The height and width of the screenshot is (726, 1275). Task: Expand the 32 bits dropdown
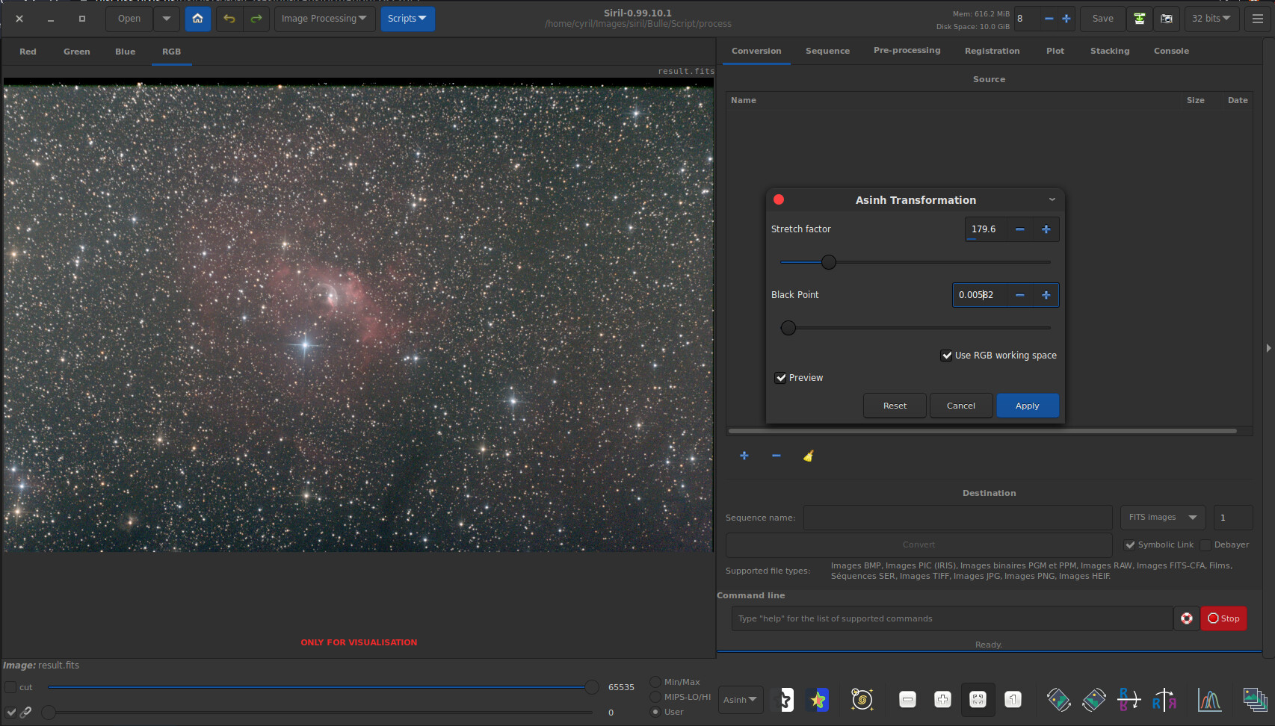point(1211,19)
